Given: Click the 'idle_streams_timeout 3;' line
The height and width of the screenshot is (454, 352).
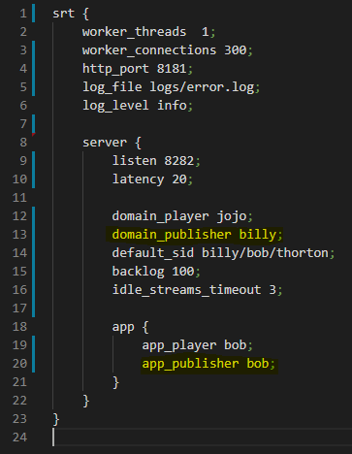Looking at the screenshot, I should [197, 290].
